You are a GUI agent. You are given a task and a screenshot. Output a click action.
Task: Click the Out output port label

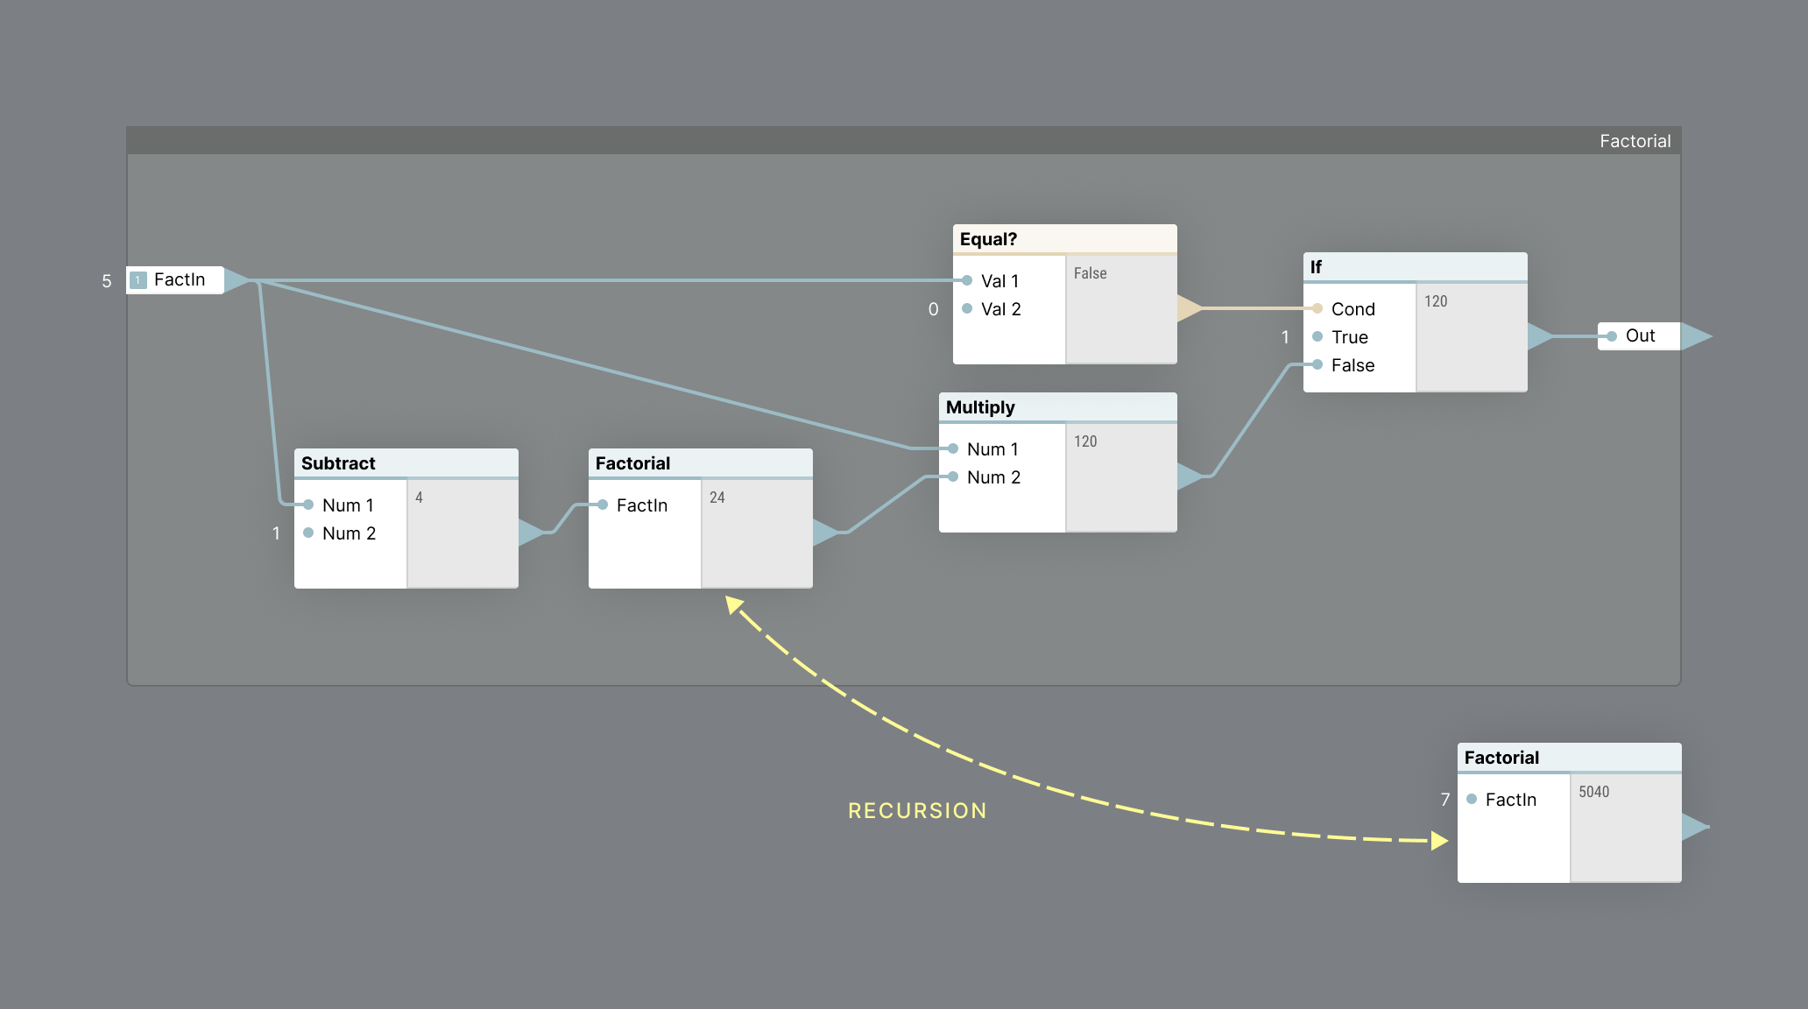click(1640, 335)
